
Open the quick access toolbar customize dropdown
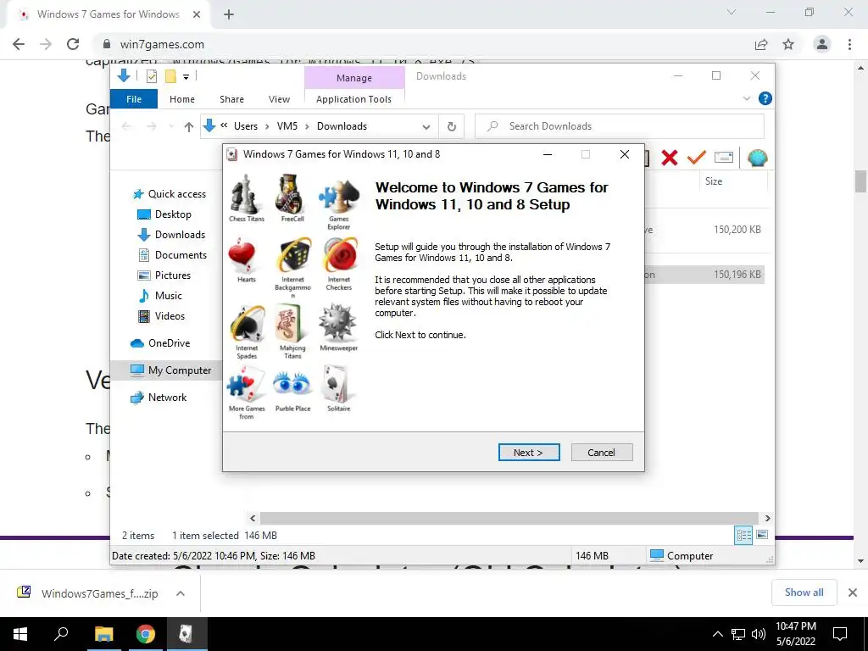[186, 77]
